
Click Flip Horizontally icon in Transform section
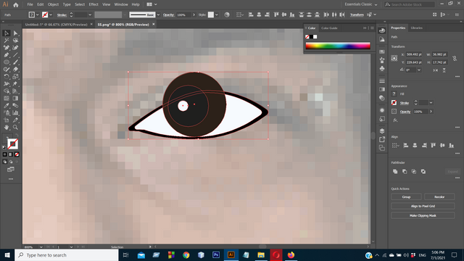[x=435, y=70]
